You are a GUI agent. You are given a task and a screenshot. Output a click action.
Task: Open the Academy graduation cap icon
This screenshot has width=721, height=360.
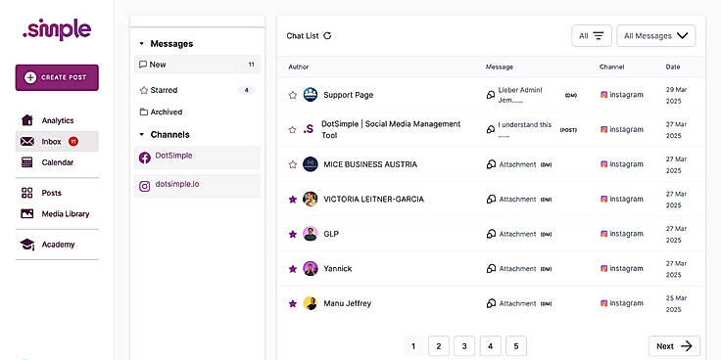pyautogui.click(x=27, y=245)
